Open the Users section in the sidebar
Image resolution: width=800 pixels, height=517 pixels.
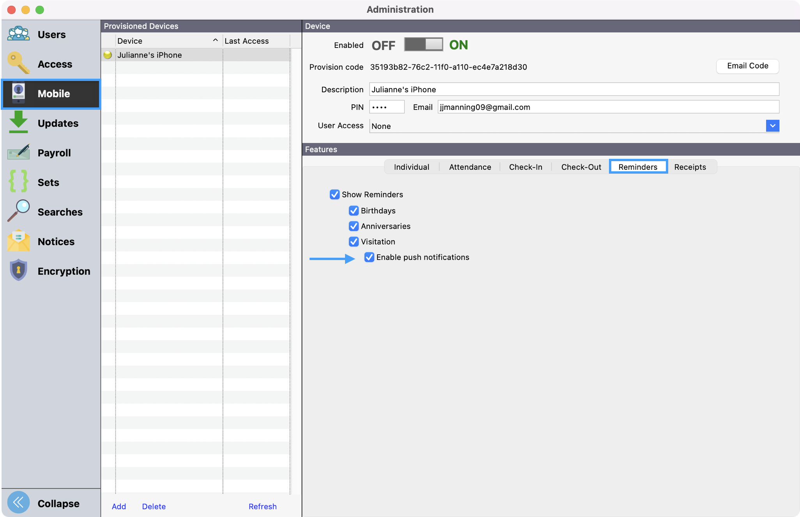pos(18,34)
